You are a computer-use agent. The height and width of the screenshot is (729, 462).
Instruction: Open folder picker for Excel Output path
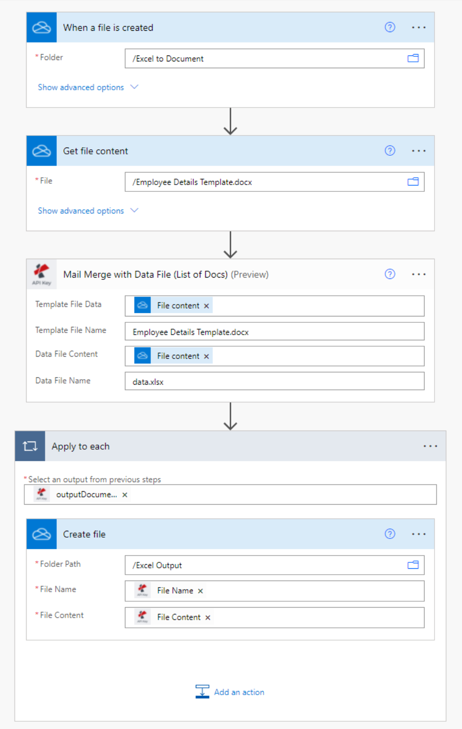413,565
